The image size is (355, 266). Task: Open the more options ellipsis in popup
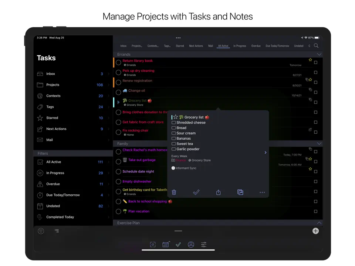(262, 192)
